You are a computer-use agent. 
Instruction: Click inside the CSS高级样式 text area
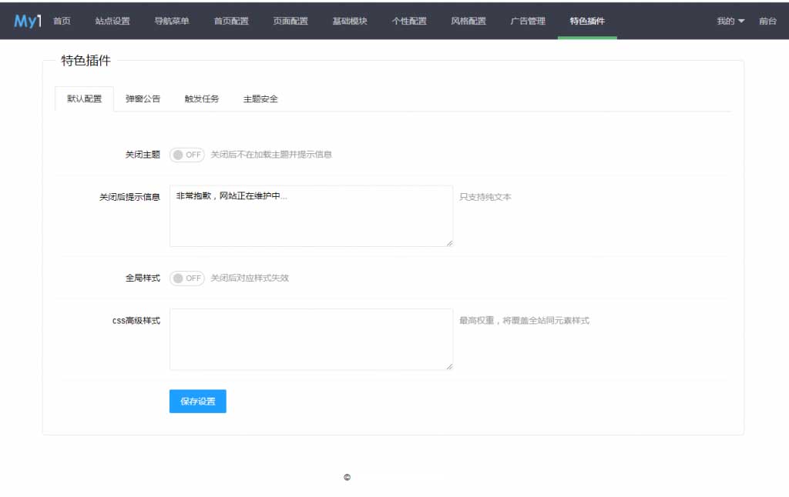click(x=311, y=339)
